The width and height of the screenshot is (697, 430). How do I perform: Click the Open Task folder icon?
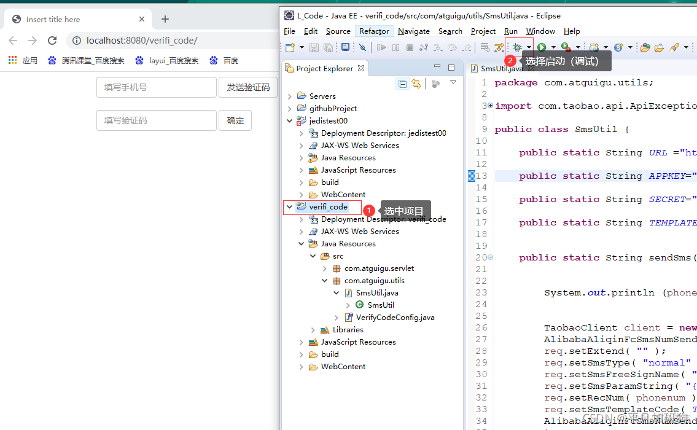click(x=659, y=47)
